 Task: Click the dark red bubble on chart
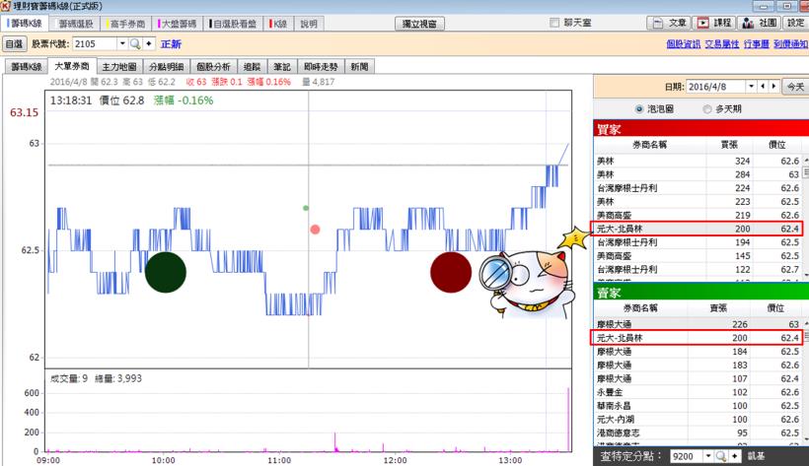(x=451, y=272)
